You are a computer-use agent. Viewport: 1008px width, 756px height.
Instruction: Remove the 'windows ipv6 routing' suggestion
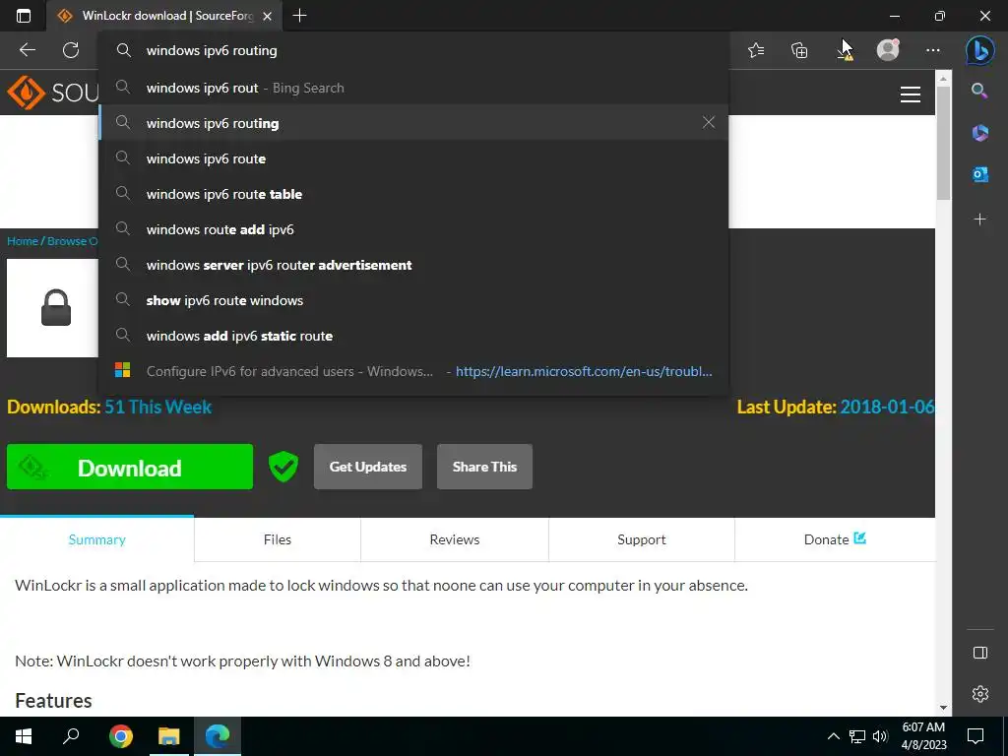pos(709,122)
